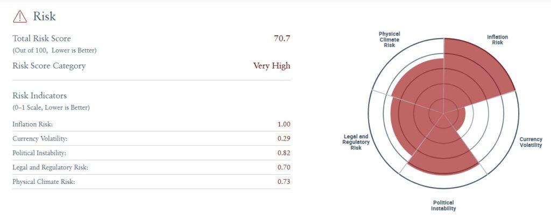Click the red warning triangle icon
551x215 pixels.
click(x=20, y=16)
